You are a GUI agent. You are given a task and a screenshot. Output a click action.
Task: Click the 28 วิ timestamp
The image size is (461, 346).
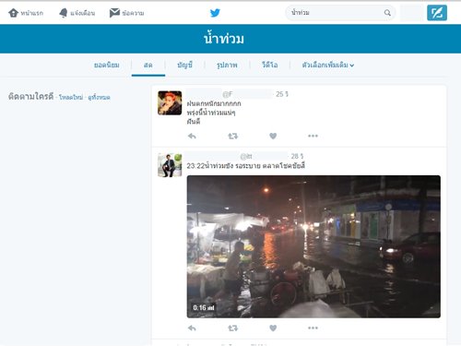297,156
